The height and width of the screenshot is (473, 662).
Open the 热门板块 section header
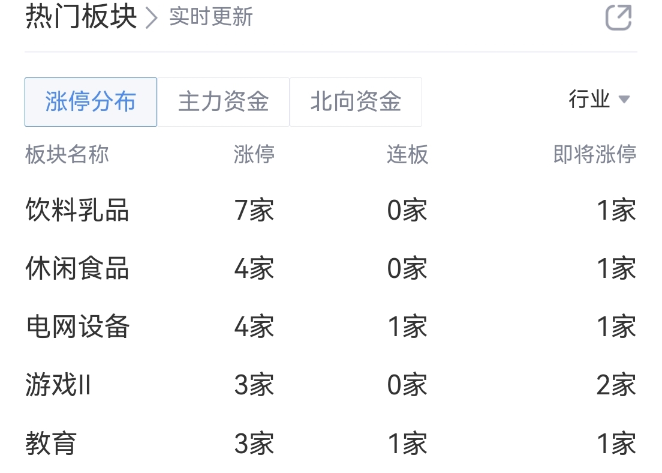tap(81, 17)
